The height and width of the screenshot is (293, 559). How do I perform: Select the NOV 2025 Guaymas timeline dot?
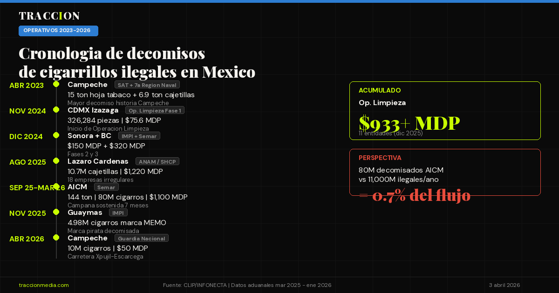[56, 212]
